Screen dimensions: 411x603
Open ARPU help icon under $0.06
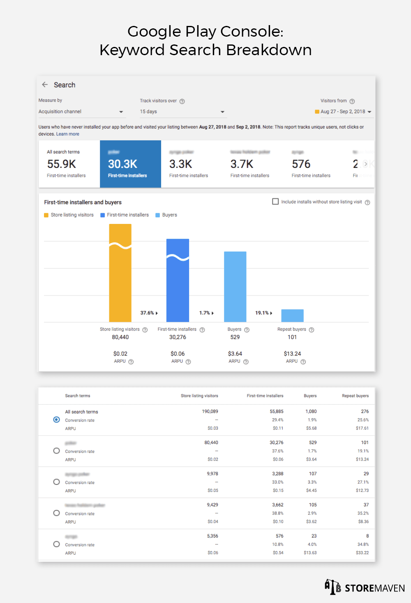pos(188,362)
